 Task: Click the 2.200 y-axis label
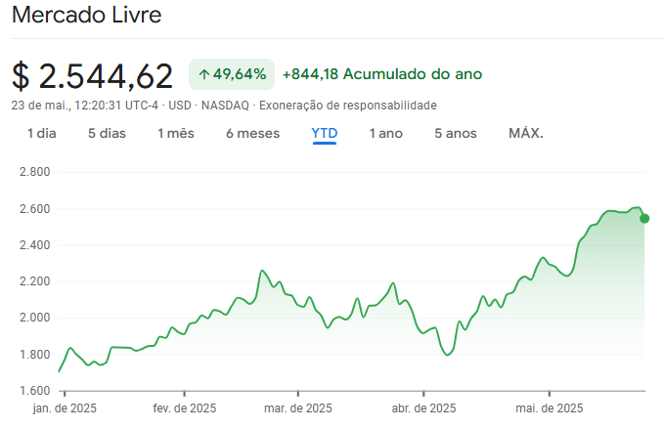click(35, 281)
